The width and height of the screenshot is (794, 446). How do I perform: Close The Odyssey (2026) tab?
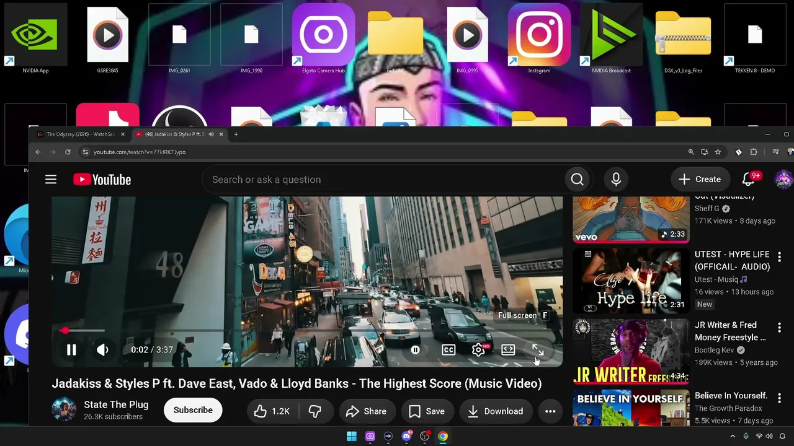(x=122, y=134)
